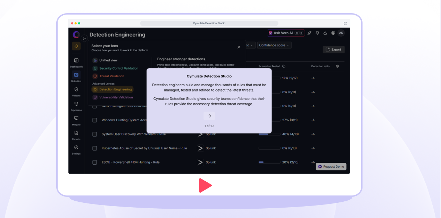441x218 pixels.
Task: Open the Confidence score dropdown
Action: click(x=274, y=45)
